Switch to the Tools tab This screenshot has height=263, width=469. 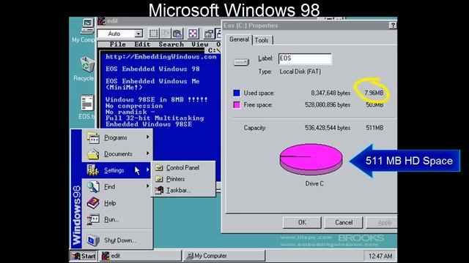click(x=262, y=40)
